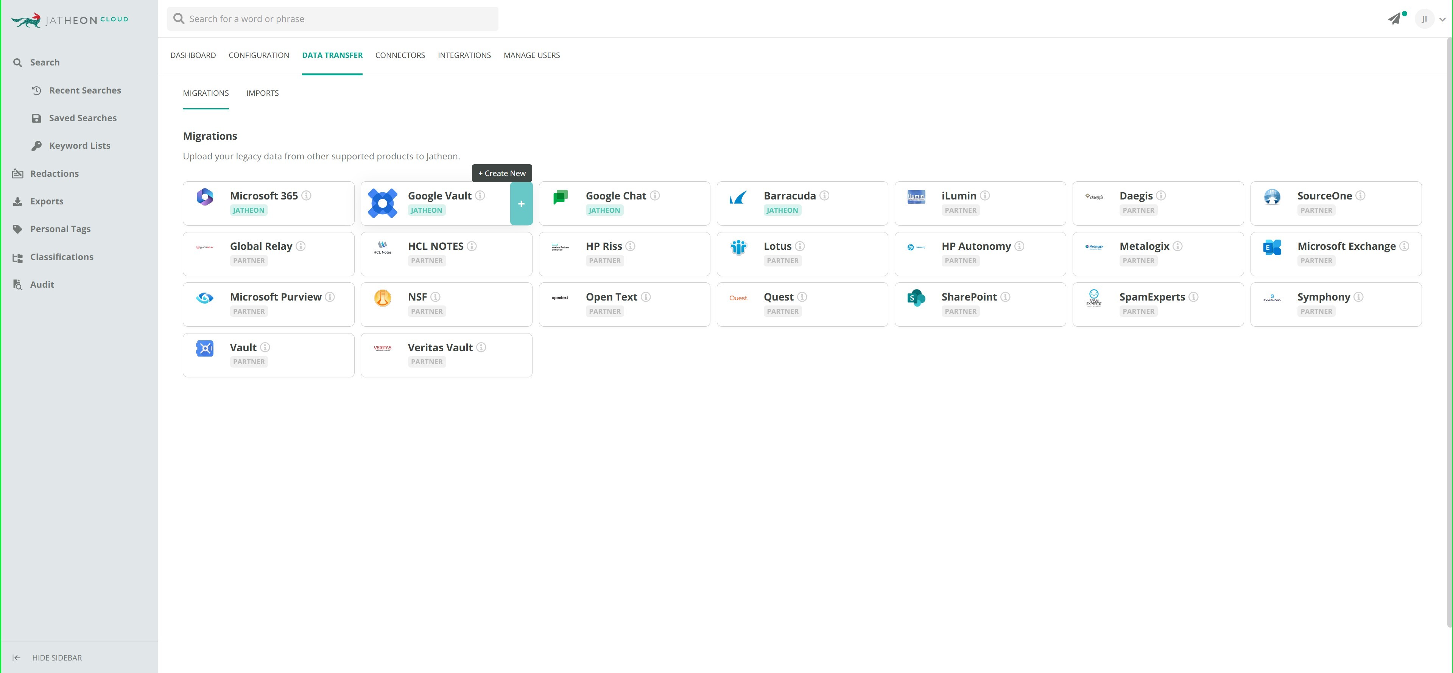The width and height of the screenshot is (1453, 673).
Task: Click the Microsoft Exchange logo icon
Action: click(x=1272, y=247)
